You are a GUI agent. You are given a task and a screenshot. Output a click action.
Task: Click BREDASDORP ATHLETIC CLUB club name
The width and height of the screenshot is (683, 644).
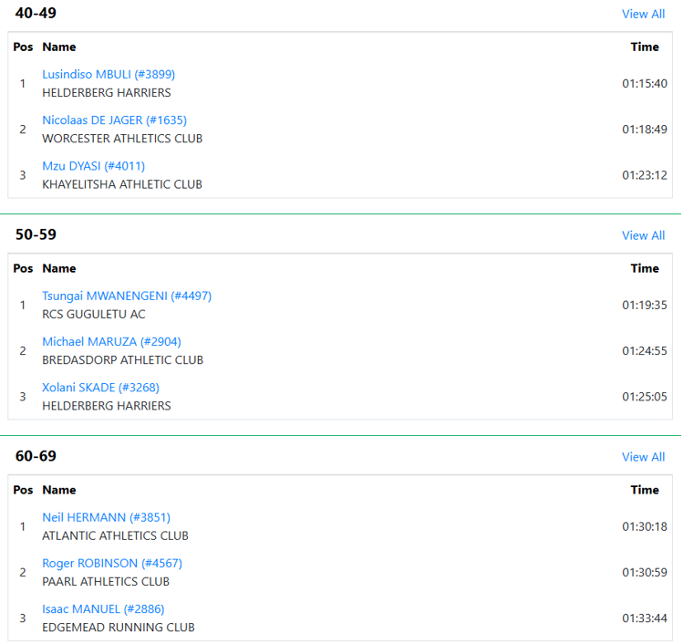(x=123, y=360)
